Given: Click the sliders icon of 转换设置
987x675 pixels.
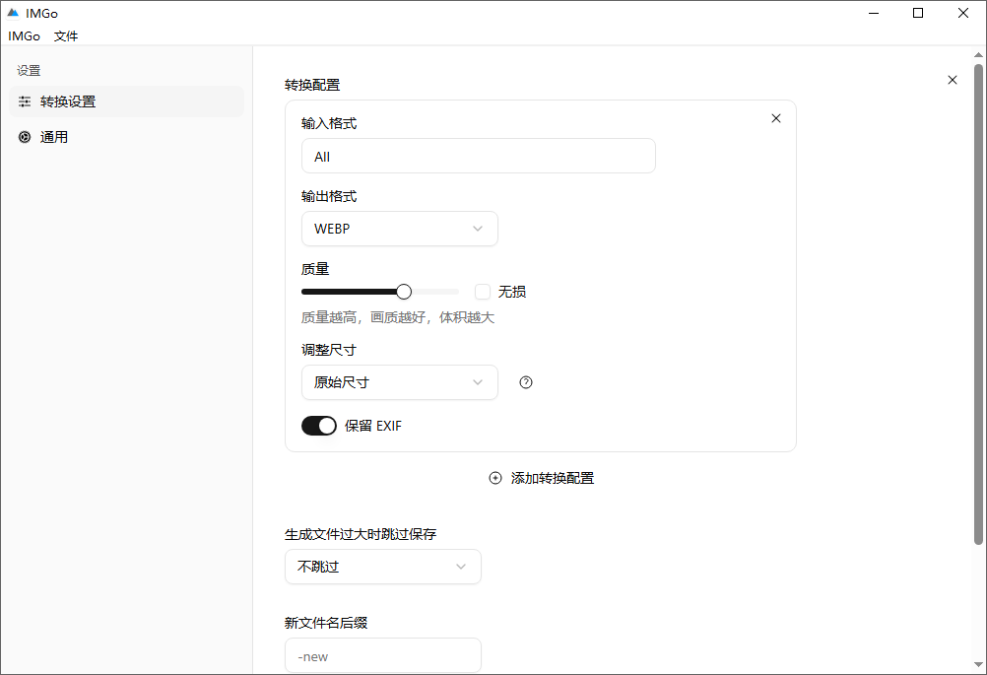Looking at the screenshot, I should pyautogui.click(x=25, y=101).
